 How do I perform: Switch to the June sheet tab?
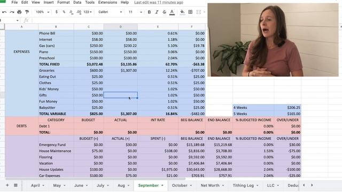click(x=79, y=186)
